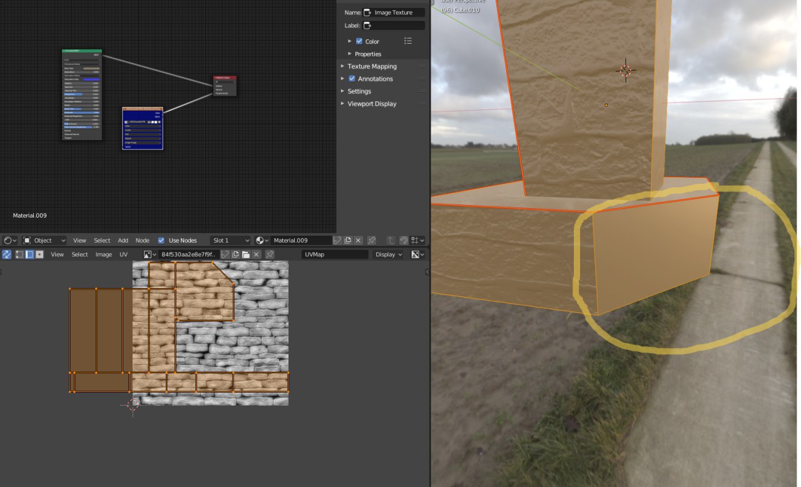Toggle UV sync selection icon
This screenshot has width=801, height=487.
point(7,254)
